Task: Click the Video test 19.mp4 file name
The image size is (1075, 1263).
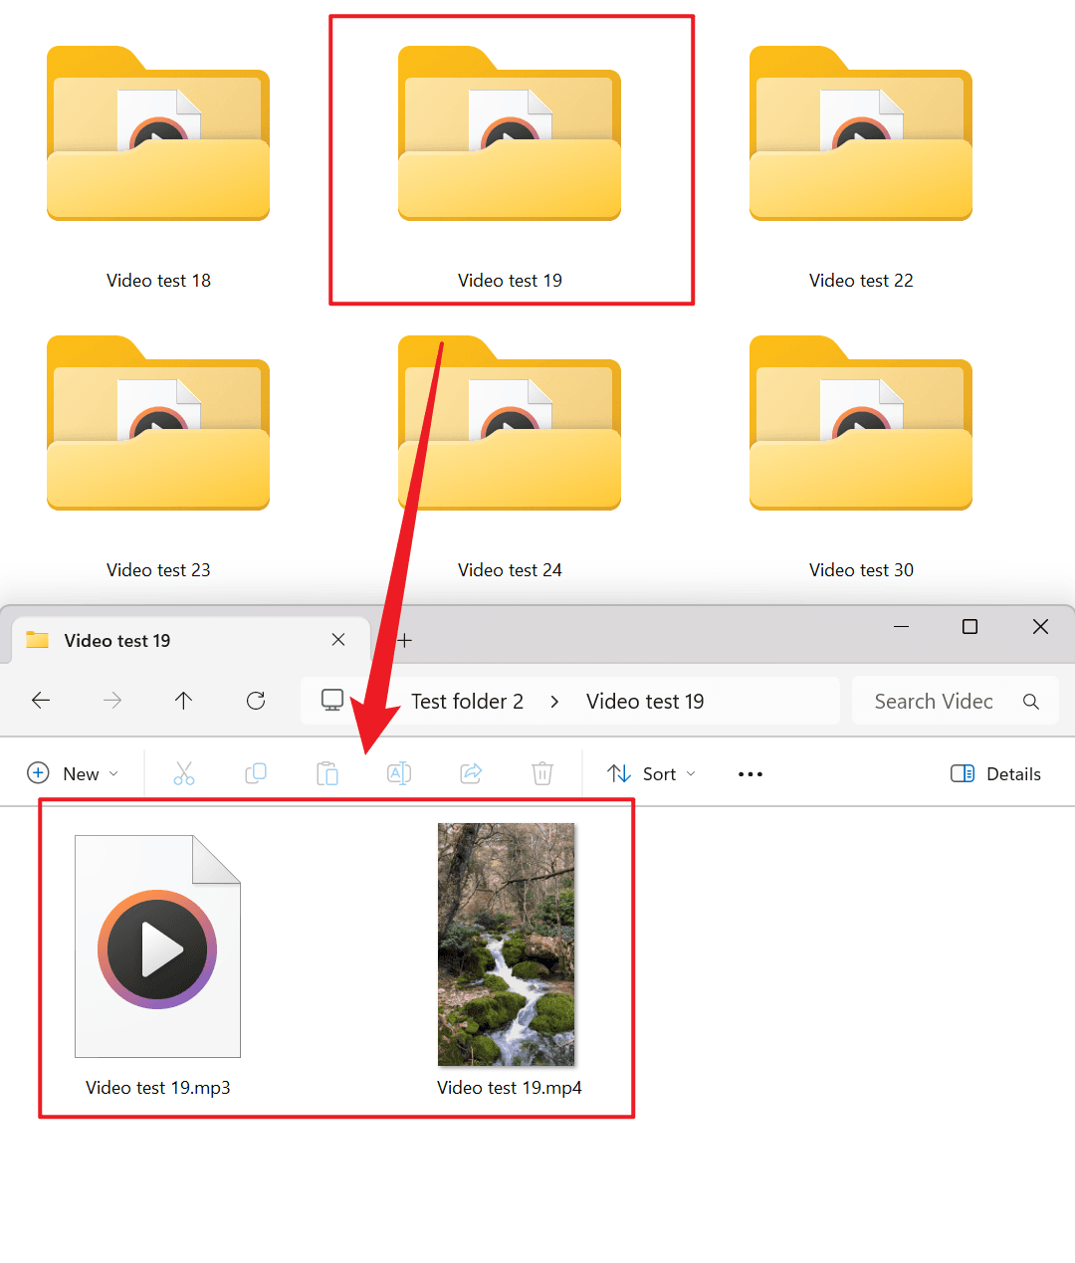Action: point(510,1088)
